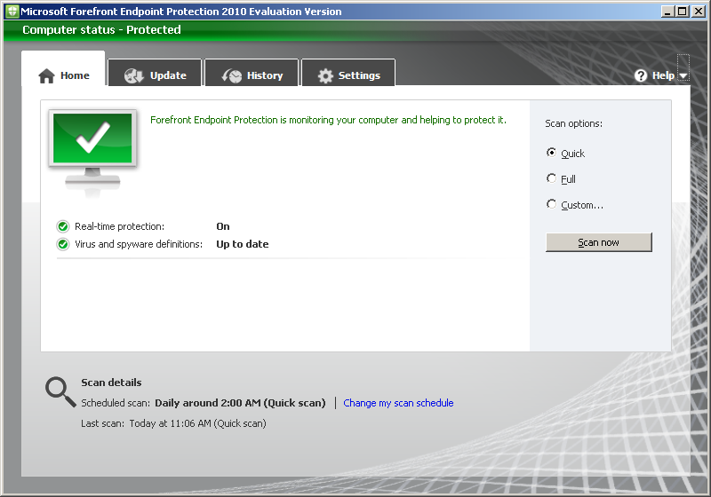Click the Real-time protection green check icon
Screen dimensions: 711x497
click(x=63, y=226)
